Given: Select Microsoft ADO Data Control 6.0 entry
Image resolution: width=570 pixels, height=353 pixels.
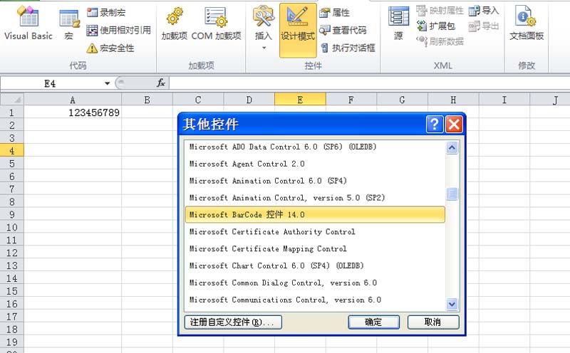Looking at the screenshot, I should point(315,147).
